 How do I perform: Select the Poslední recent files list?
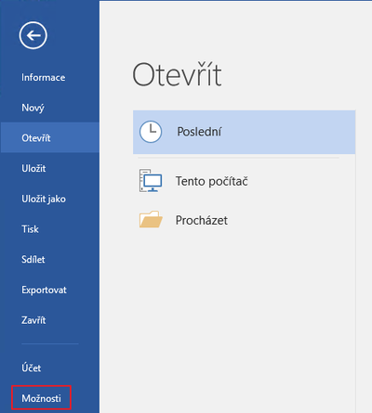click(245, 132)
